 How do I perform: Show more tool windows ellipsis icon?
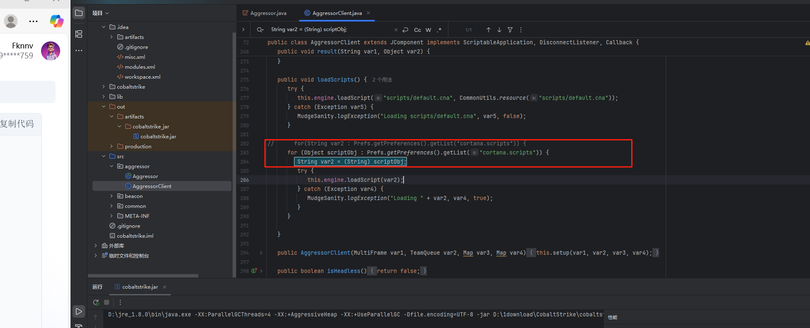pos(79,51)
